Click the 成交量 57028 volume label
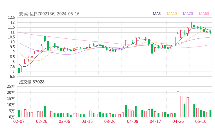 pyautogui.click(x=32, y=82)
